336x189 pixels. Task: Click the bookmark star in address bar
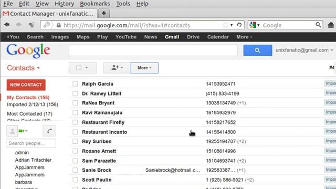point(225,25)
